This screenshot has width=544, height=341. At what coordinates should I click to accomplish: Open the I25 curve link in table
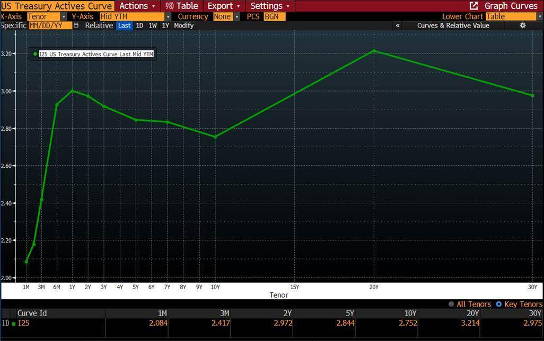pos(23,323)
